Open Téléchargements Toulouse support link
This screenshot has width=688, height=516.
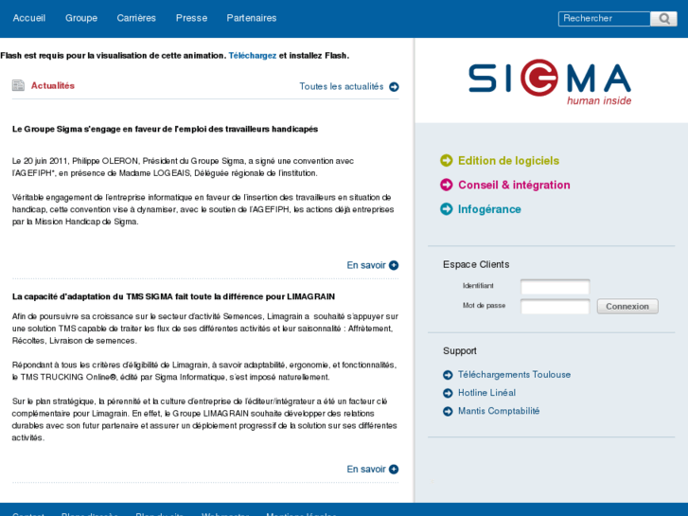pyautogui.click(x=514, y=375)
